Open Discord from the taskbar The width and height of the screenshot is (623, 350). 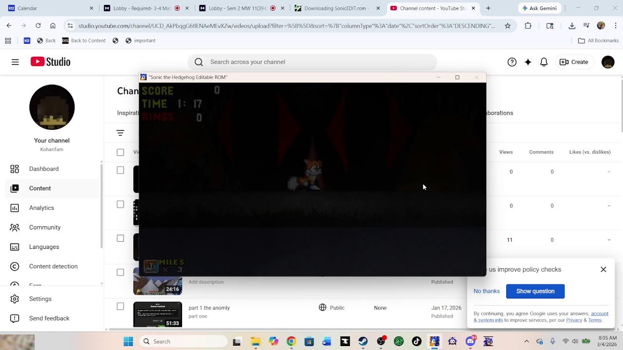pyautogui.click(x=471, y=341)
